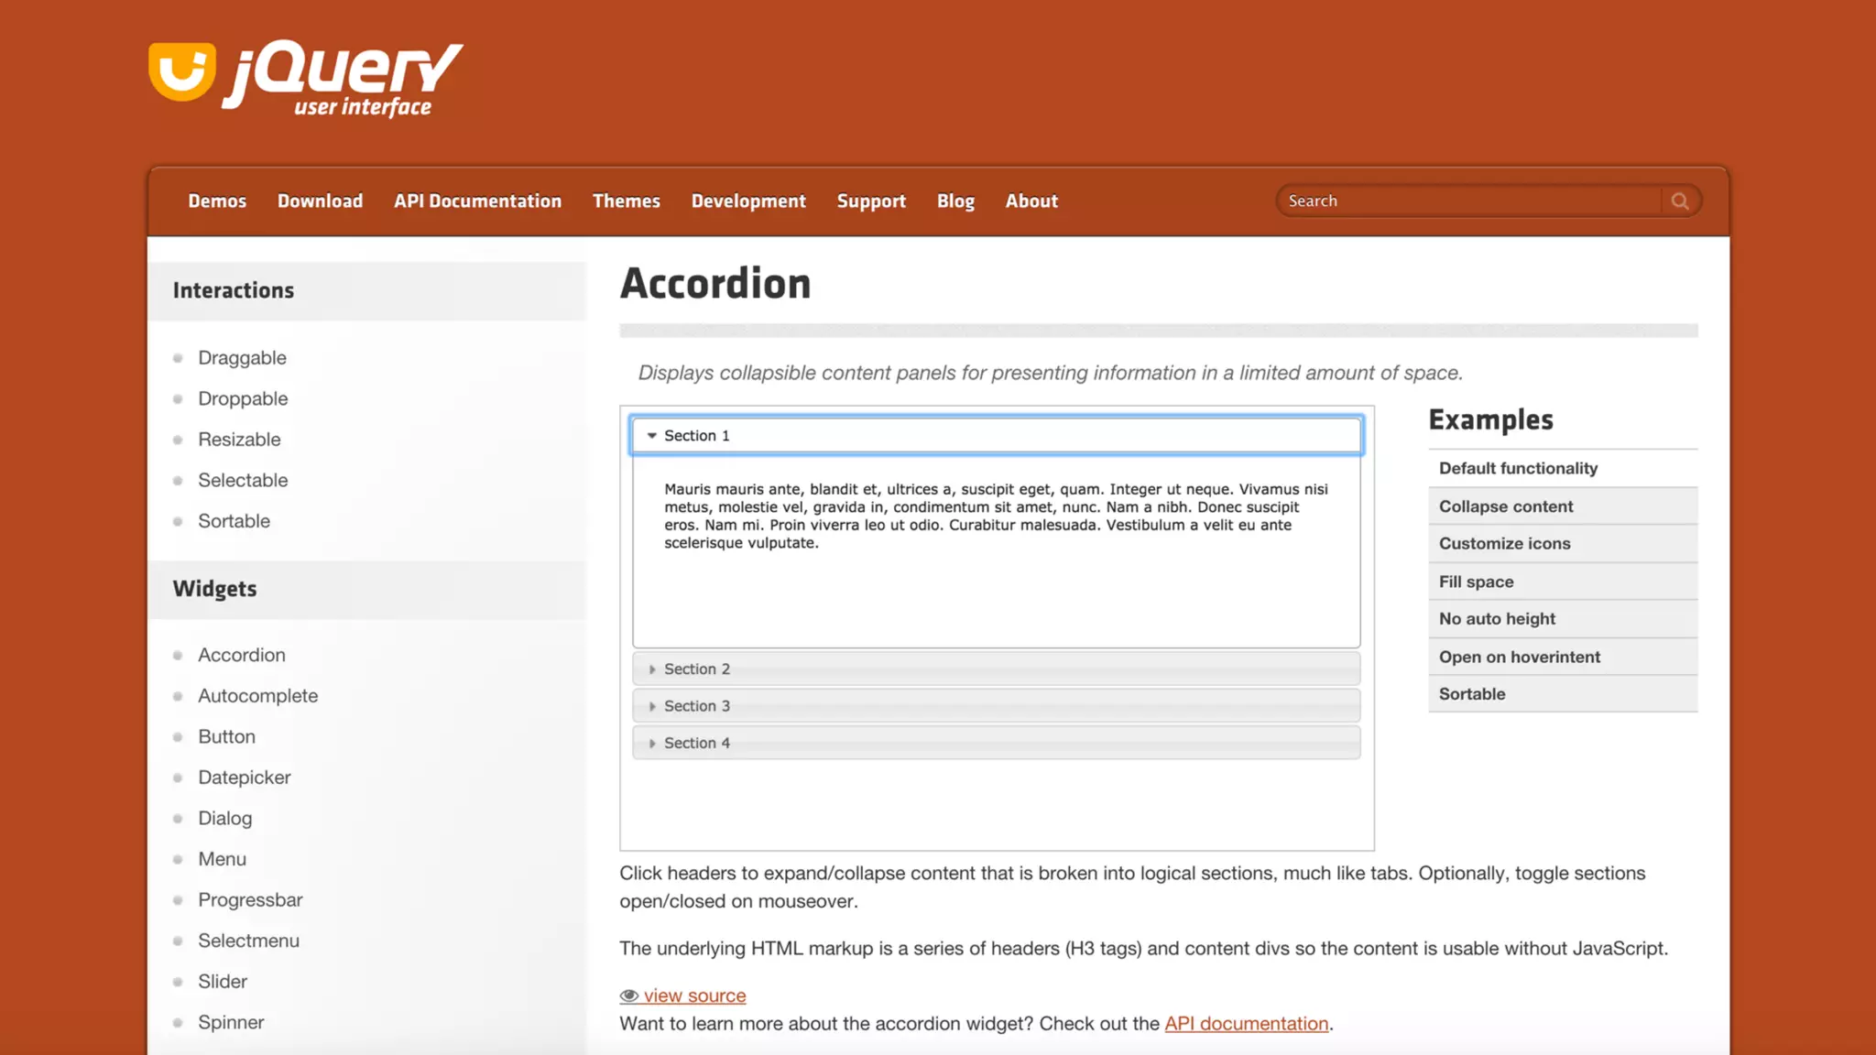Open the Demos menu item
This screenshot has height=1055, width=1876.
(217, 201)
